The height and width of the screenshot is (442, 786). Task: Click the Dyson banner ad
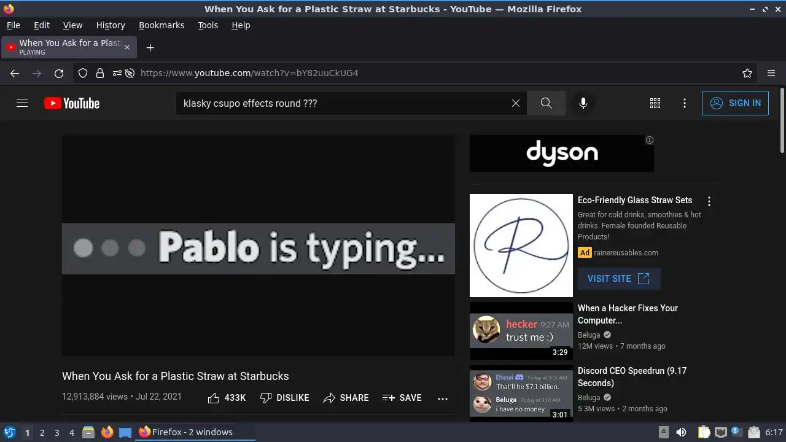point(561,153)
